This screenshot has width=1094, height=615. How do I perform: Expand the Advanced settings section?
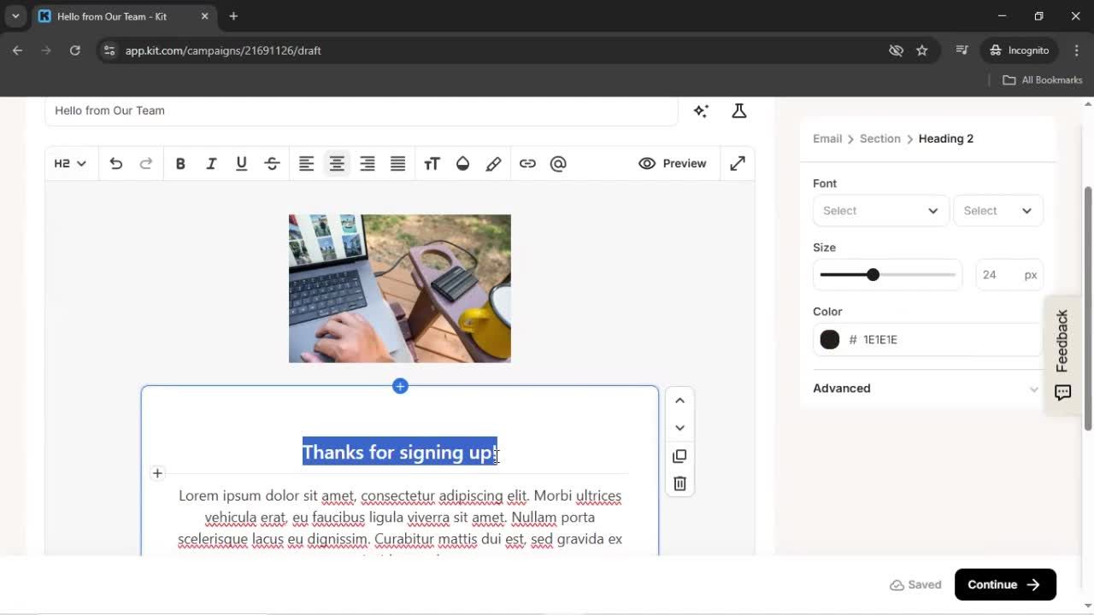pyautogui.click(x=841, y=388)
